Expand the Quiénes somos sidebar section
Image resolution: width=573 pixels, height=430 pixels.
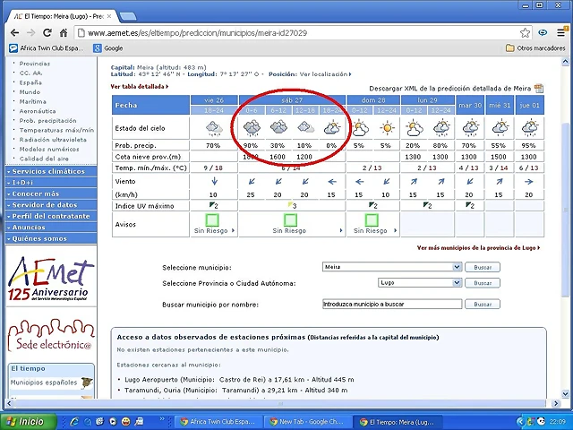pos(51,238)
